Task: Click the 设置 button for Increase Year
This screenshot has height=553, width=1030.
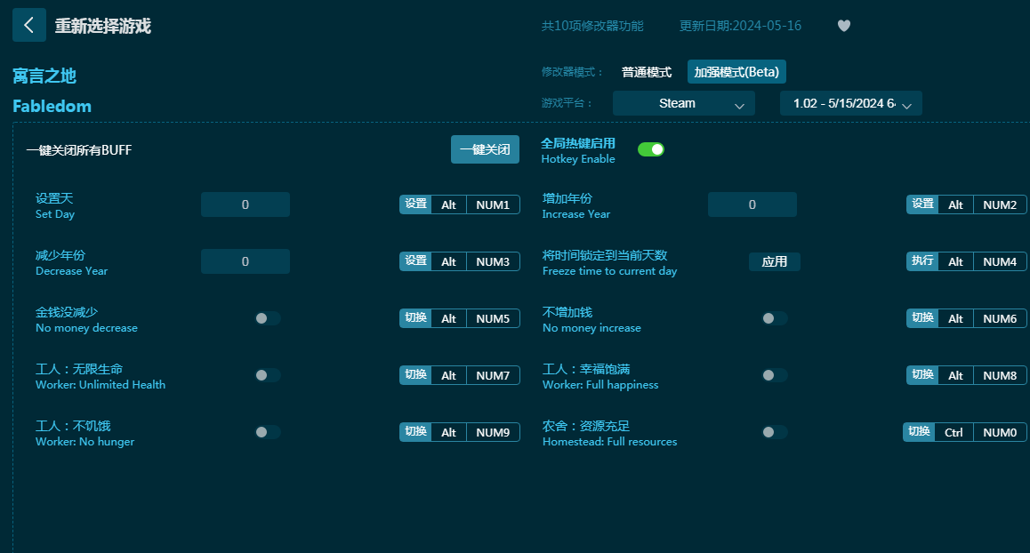Action: [x=922, y=204]
